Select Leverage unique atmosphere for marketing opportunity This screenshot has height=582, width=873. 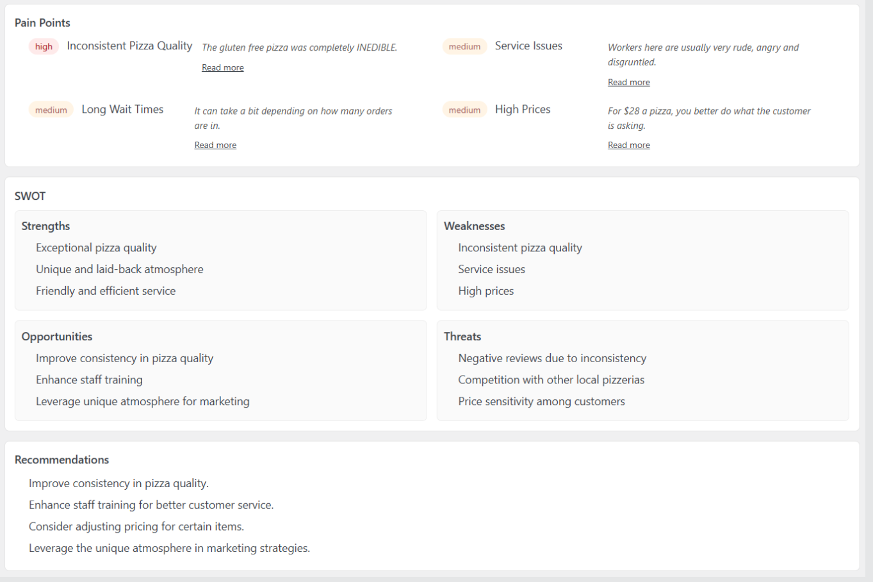pyautogui.click(x=143, y=401)
